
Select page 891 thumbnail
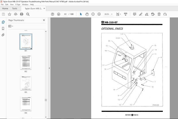[x=26, y=41]
